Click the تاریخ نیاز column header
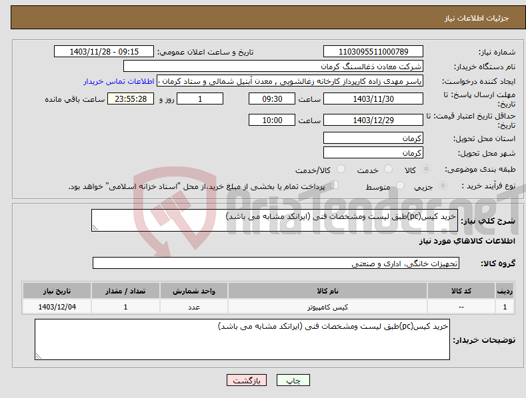526x398 pixels. coord(57,291)
